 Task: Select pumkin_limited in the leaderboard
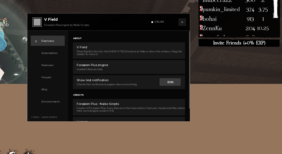tap(221, 9)
